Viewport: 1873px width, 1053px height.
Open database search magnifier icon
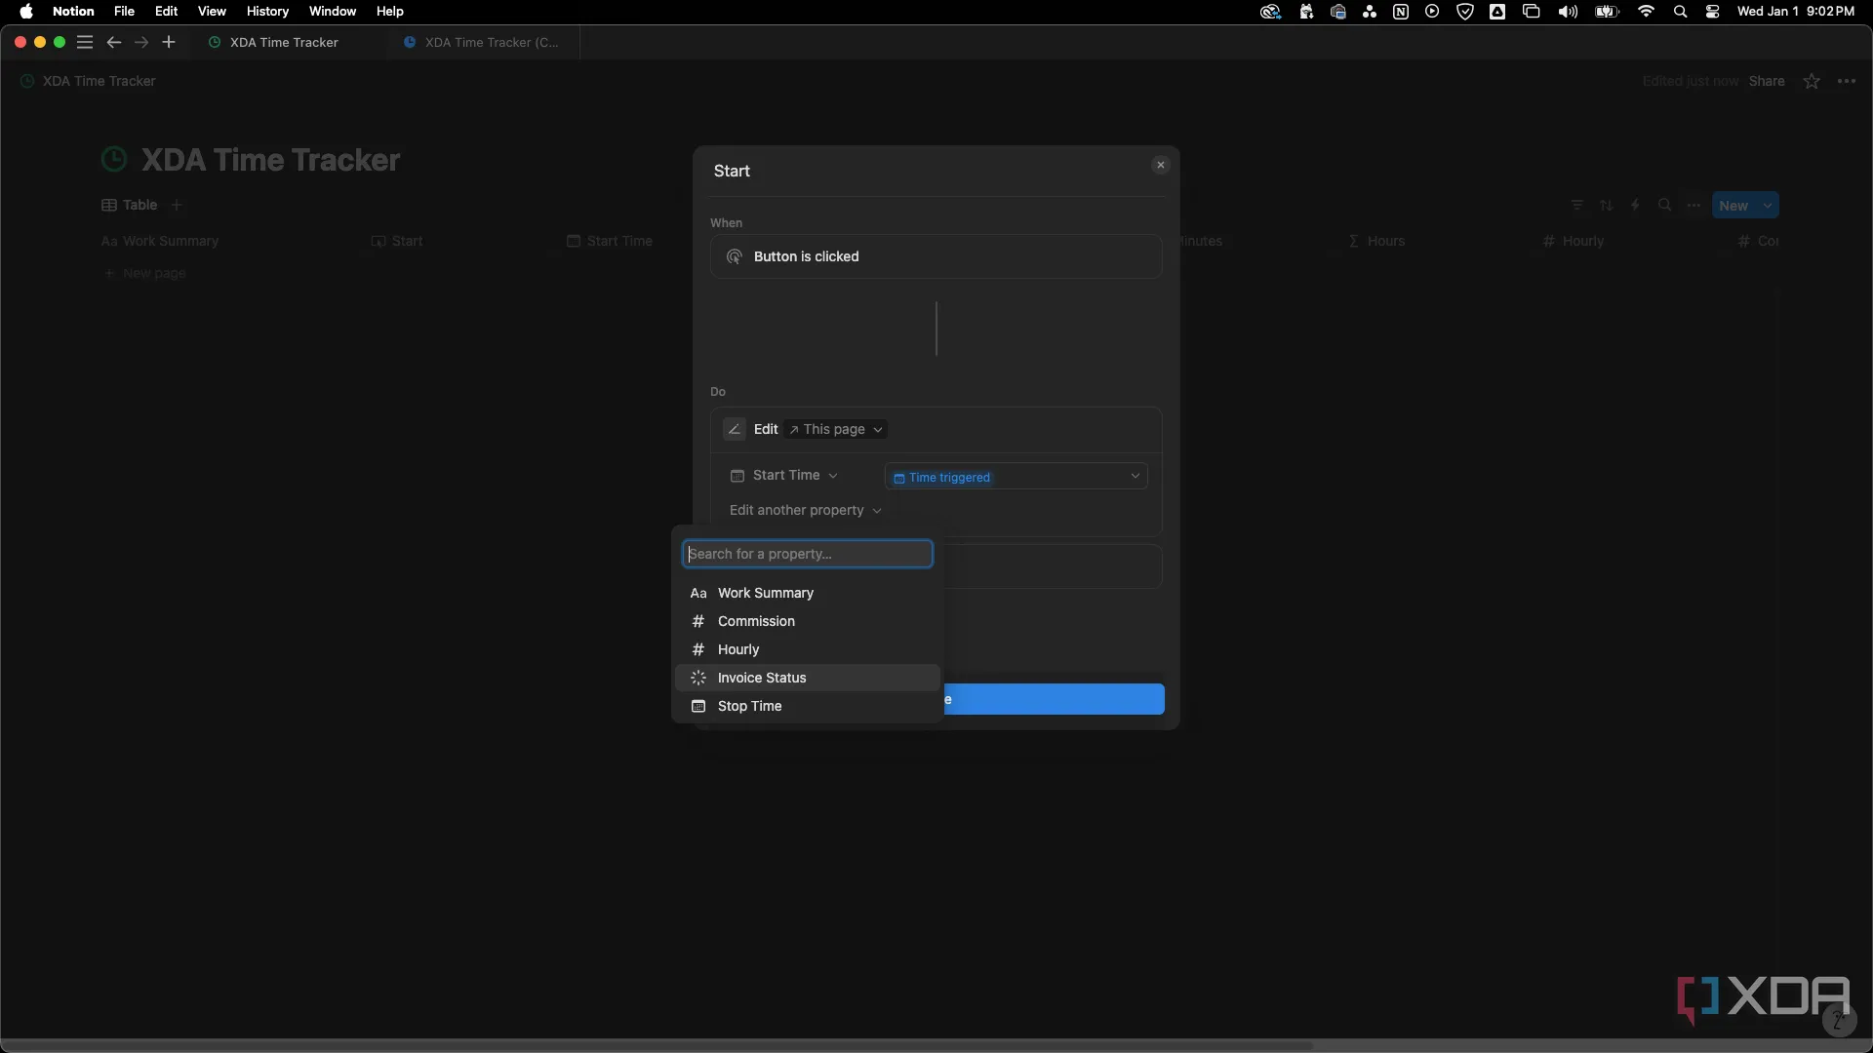(1664, 205)
